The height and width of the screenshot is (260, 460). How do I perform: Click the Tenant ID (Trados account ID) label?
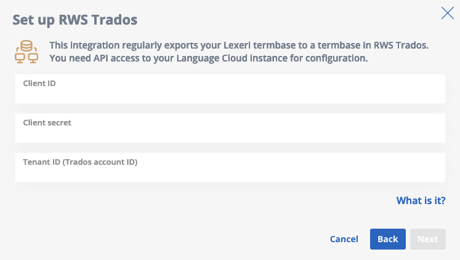pyautogui.click(x=80, y=162)
